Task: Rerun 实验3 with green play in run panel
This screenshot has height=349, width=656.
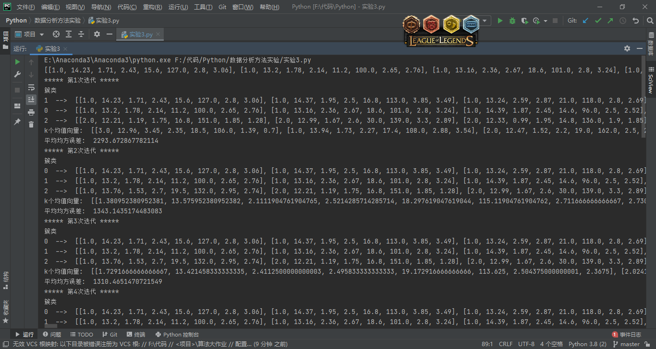Action: (17, 62)
